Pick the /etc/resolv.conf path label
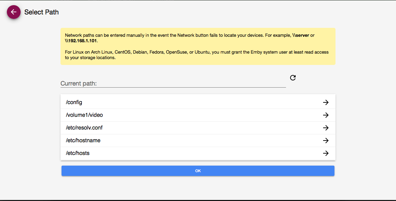The width and height of the screenshot is (396, 201). pos(84,128)
